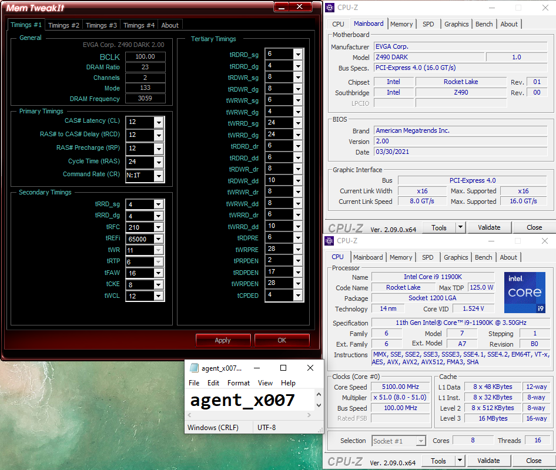Open Mainboard tab in lower CPU-Z window

coord(368,257)
